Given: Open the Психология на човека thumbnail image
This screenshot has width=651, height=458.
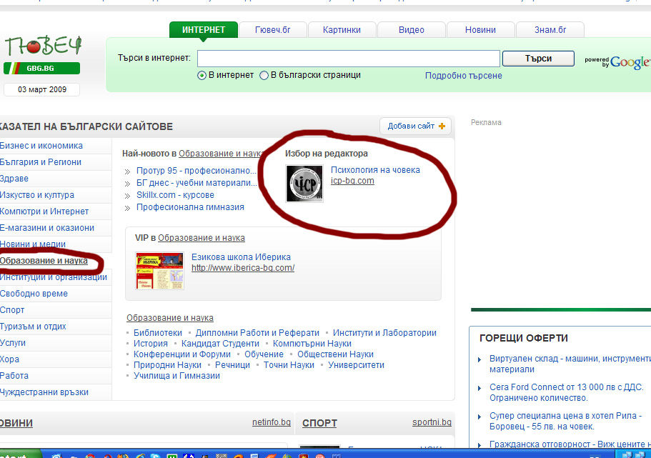Looking at the screenshot, I should coord(304,184).
